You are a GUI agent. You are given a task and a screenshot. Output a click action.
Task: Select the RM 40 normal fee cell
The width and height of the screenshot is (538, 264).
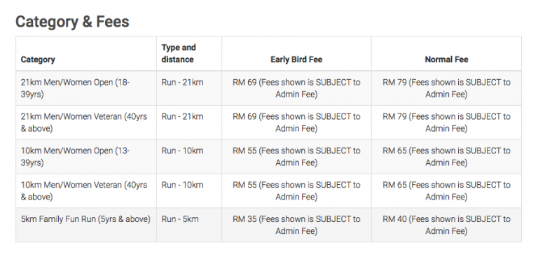tap(446, 225)
